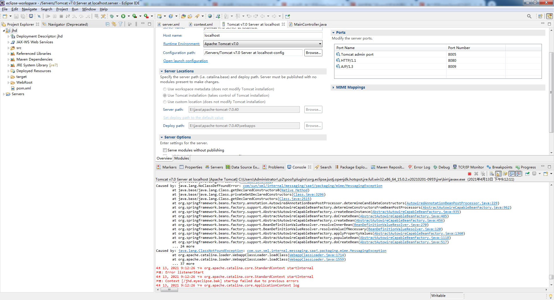Toggle Scroll Lock in Console toolbar
Screen dimensions: 554x300
point(498,174)
